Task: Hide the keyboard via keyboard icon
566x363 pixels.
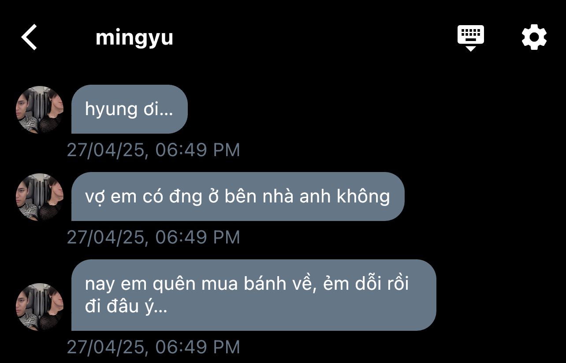Action: (x=470, y=38)
